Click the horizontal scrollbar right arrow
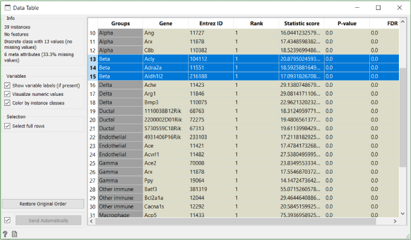This screenshot has width=411, height=240. point(395,221)
